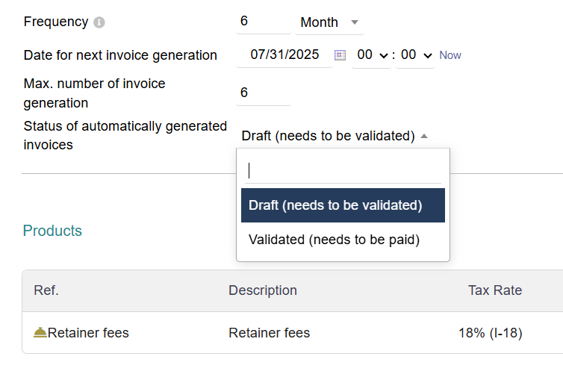Click the Ref. column header

pyautogui.click(x=46, y=290)
